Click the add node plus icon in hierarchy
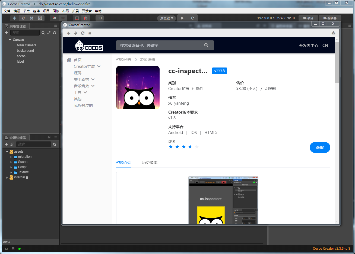Viewport: 355px width, 254px height. [x=7, y=33]
